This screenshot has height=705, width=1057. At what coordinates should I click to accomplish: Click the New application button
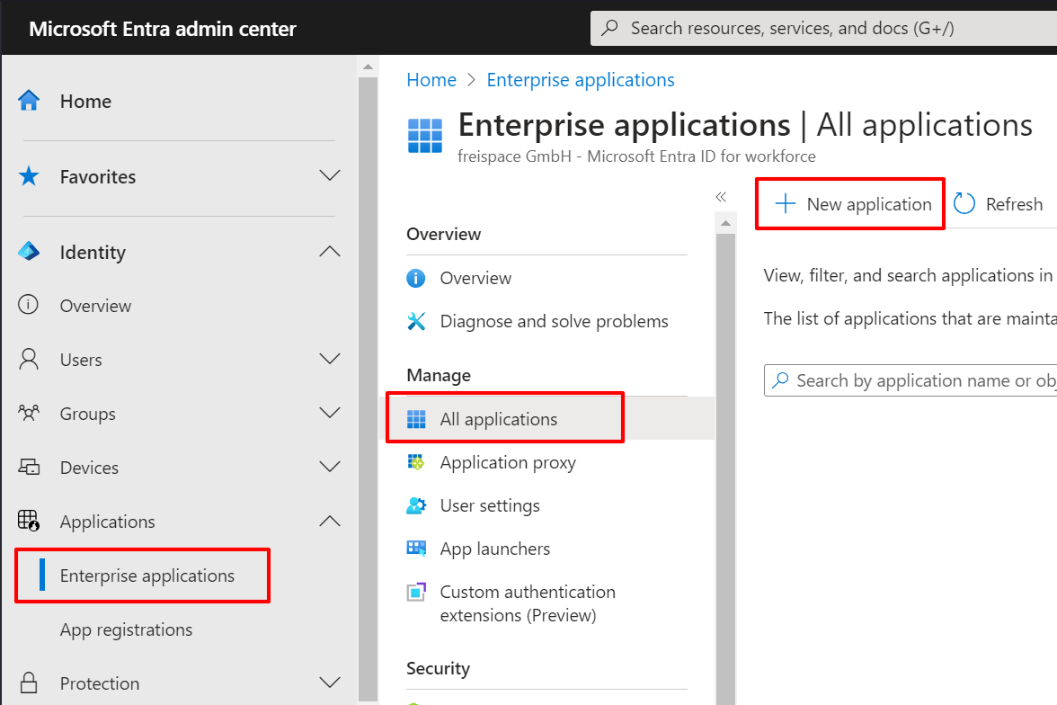pos(848,203)
